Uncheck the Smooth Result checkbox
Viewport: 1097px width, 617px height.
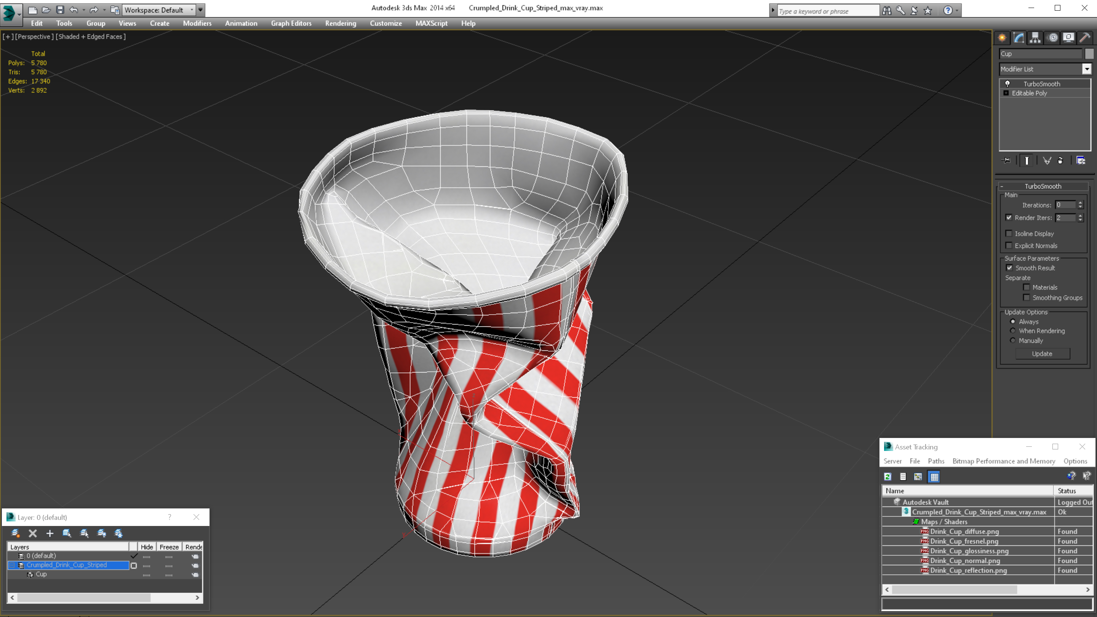coord(1009,268)
